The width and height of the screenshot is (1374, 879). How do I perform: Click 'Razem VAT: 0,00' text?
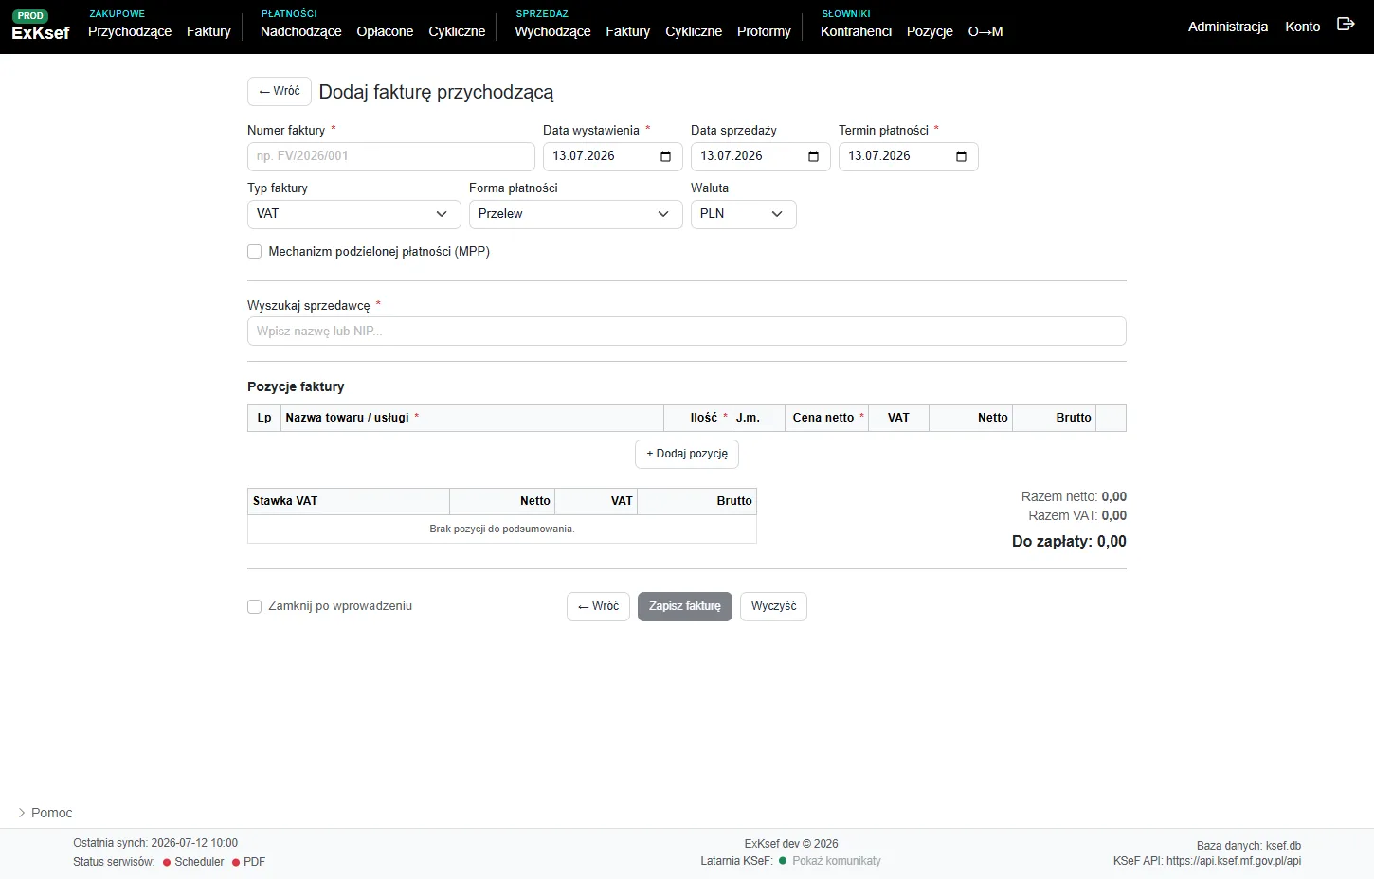tap(1077, 515)
